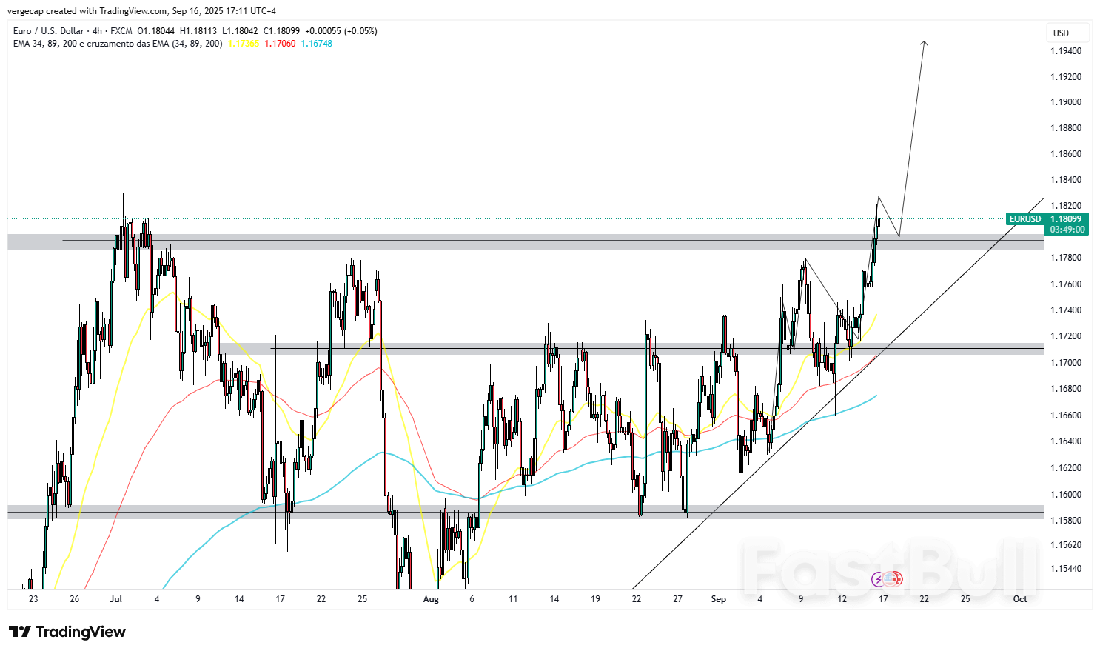Viewport: 1100px width, 654px height.
Task: Click the low value L1.18042
Action: coord(240,31)
